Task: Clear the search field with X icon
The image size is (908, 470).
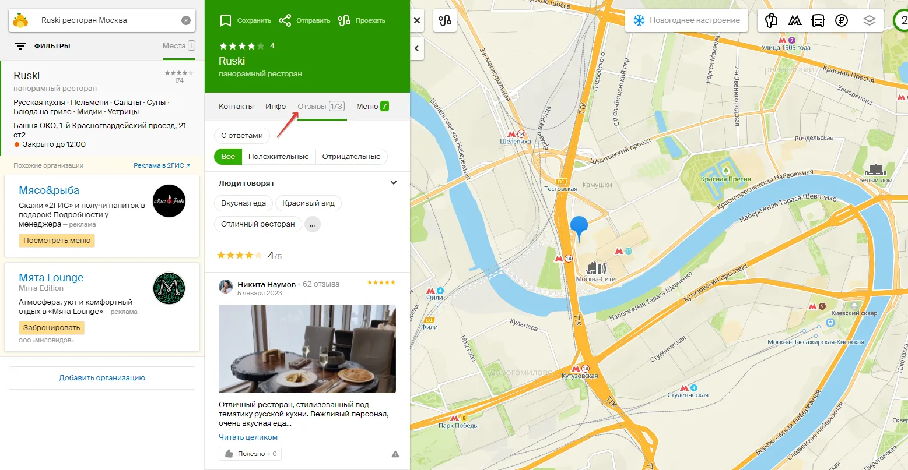Action: click(186, 20)
